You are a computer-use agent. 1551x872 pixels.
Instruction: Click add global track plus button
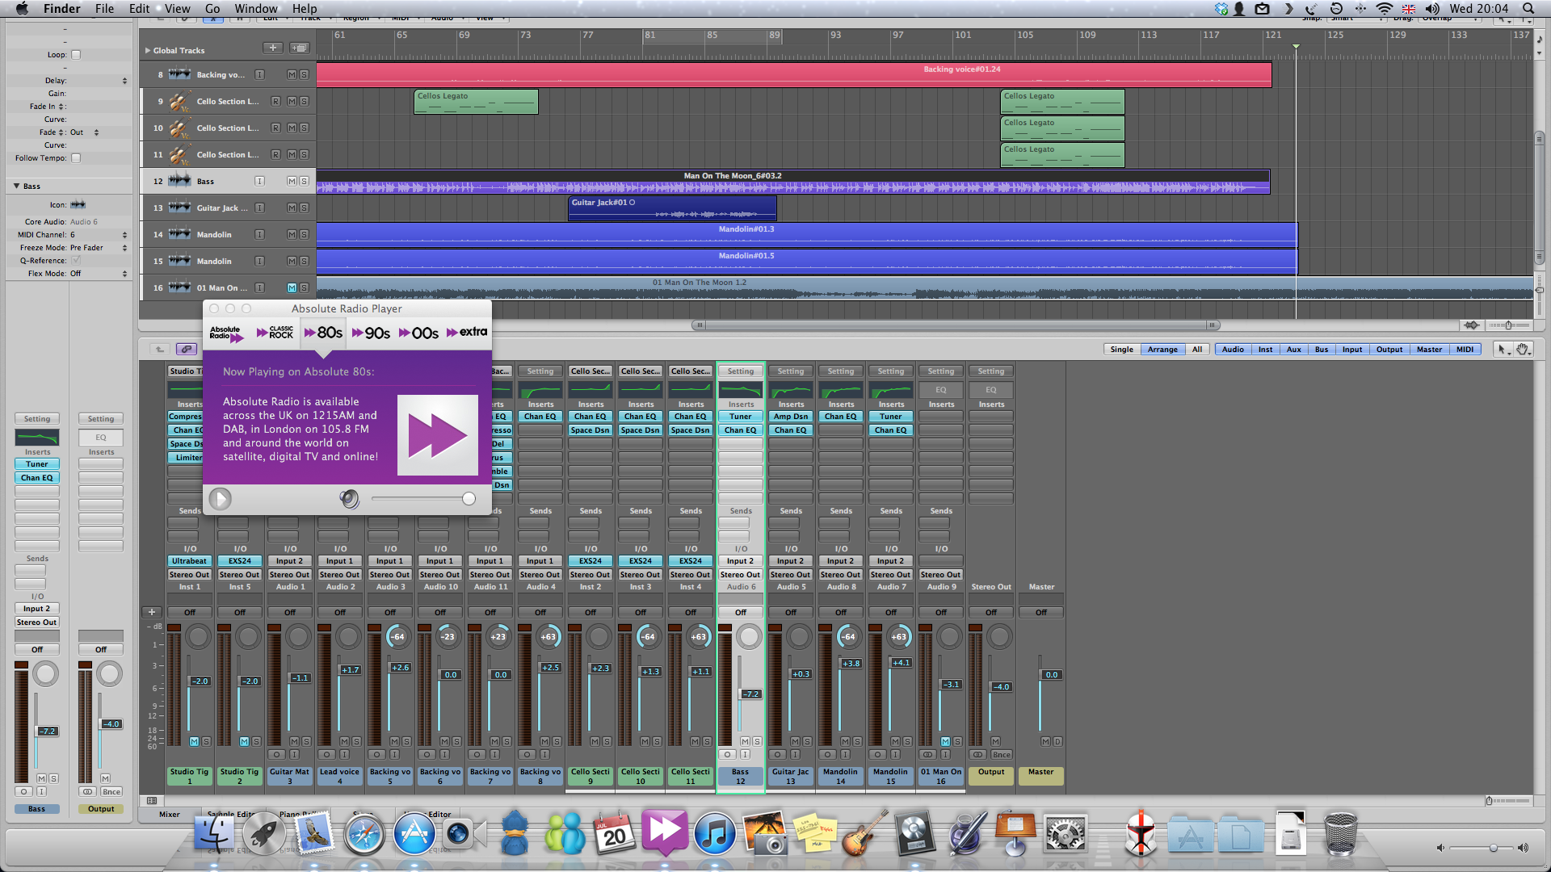click(x=273, y=48)
